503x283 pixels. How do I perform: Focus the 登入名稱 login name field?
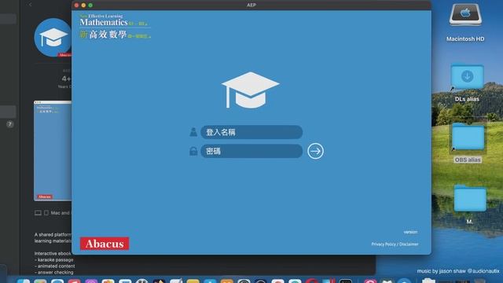[251, 132]
